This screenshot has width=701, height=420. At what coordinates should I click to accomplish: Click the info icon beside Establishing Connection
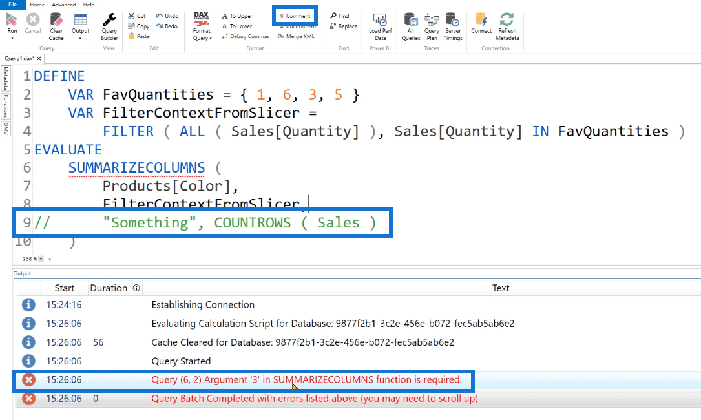(x=28, y=304)
